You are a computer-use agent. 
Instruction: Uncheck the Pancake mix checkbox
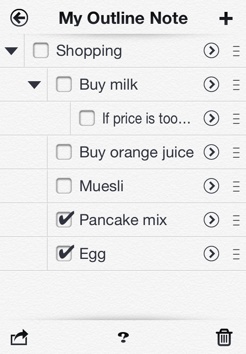(x=64, y=220)
